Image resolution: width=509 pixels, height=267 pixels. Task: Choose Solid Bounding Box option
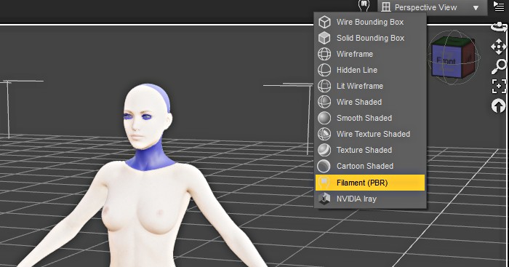(369, 38)
